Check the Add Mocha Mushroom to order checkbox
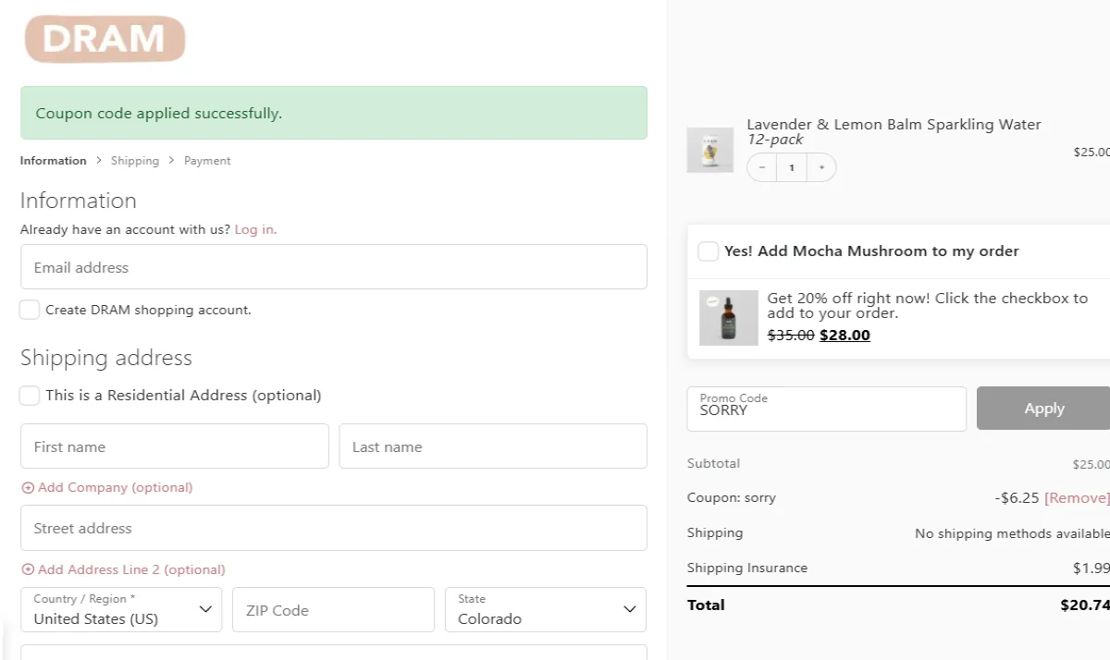1110x660 pixels. coord(708,251)
